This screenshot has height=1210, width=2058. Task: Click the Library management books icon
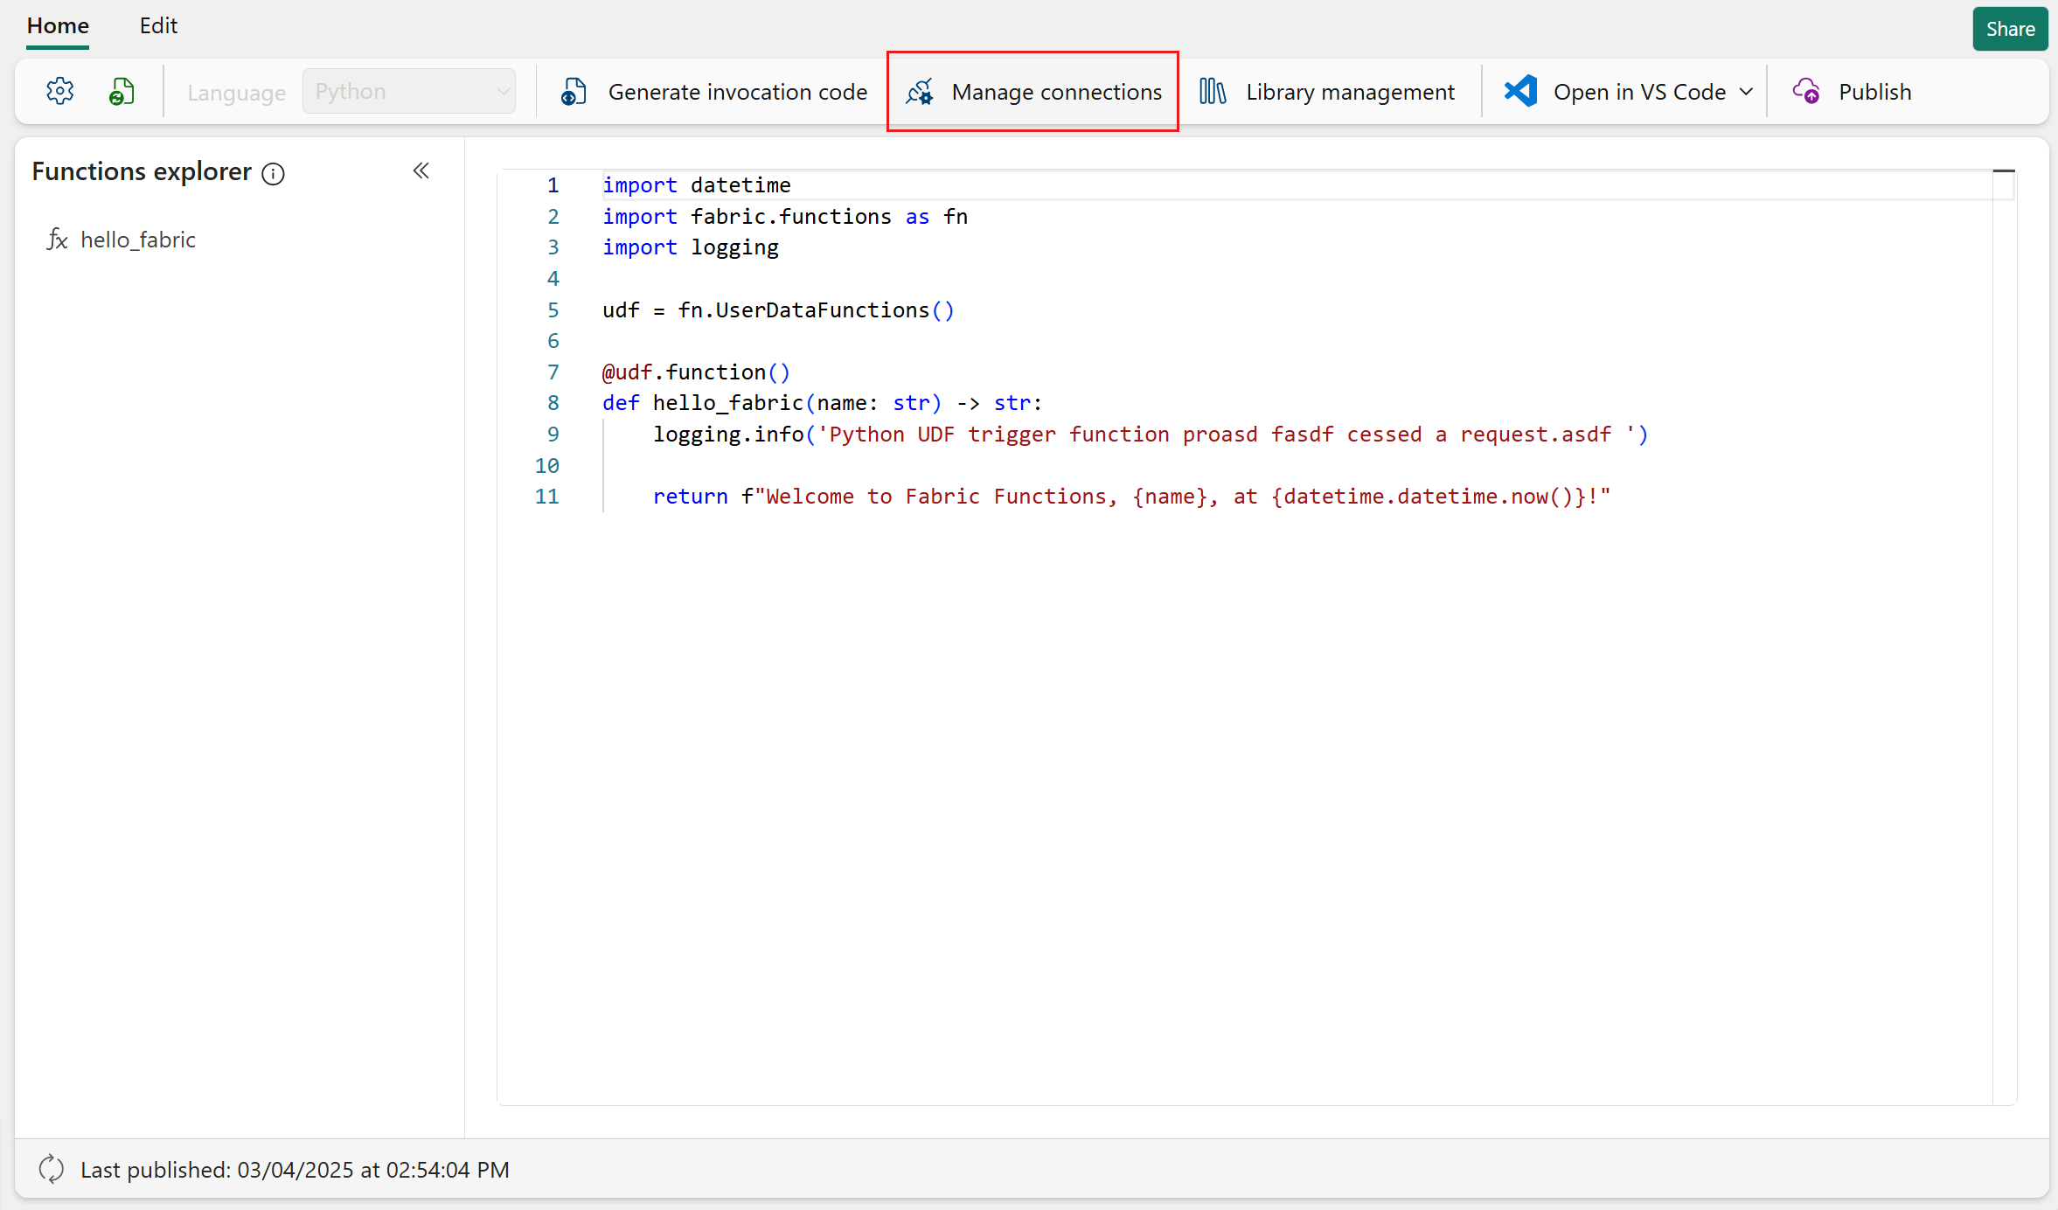[1213, 91]
